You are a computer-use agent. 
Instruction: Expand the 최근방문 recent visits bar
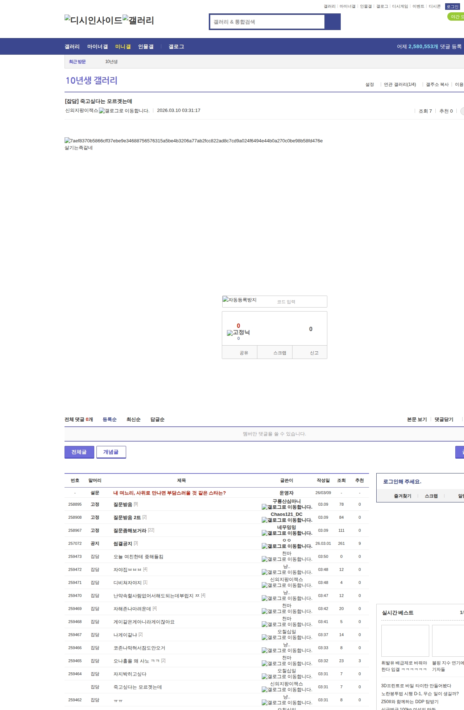point(77,62)
